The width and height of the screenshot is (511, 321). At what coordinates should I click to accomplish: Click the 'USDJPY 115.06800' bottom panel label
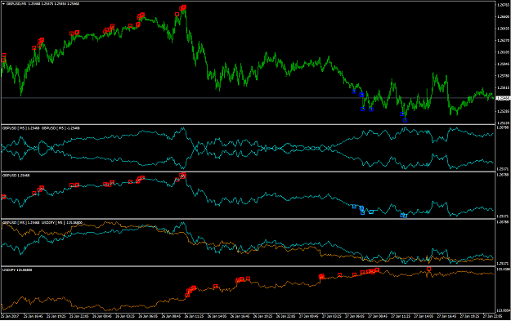(x=17, y=270)
